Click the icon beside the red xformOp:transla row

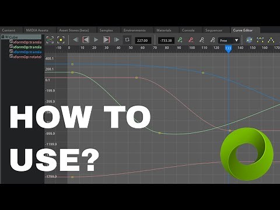(x=11, y=41)
